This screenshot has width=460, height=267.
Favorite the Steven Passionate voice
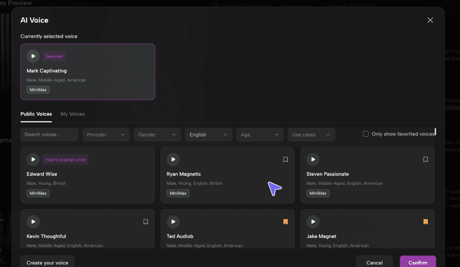pos(425,160)
